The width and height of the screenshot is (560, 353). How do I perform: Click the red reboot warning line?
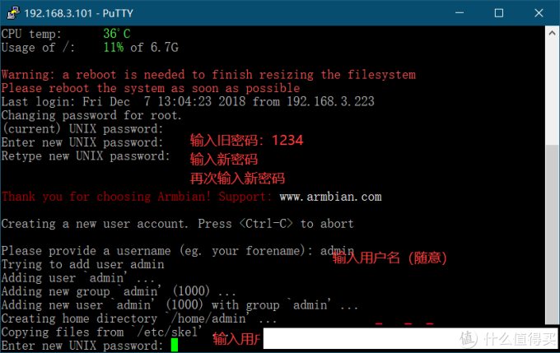208,75
